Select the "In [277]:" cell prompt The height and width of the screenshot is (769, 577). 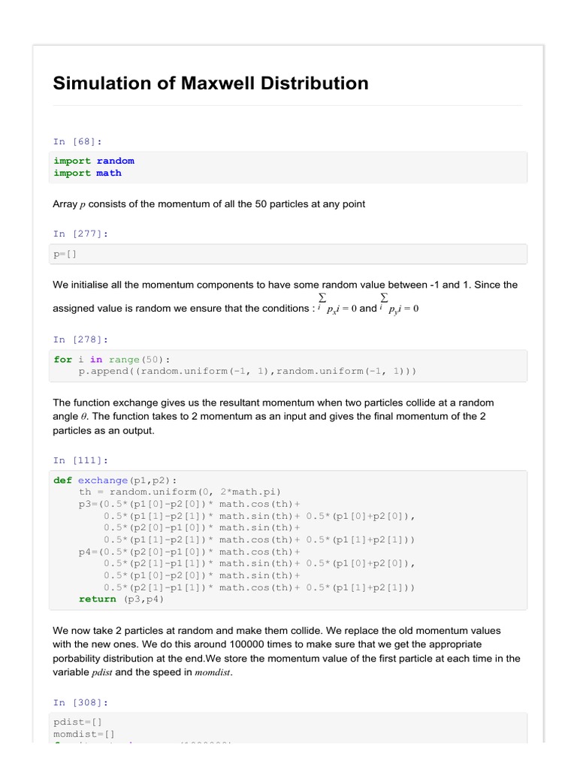(80, 234)
